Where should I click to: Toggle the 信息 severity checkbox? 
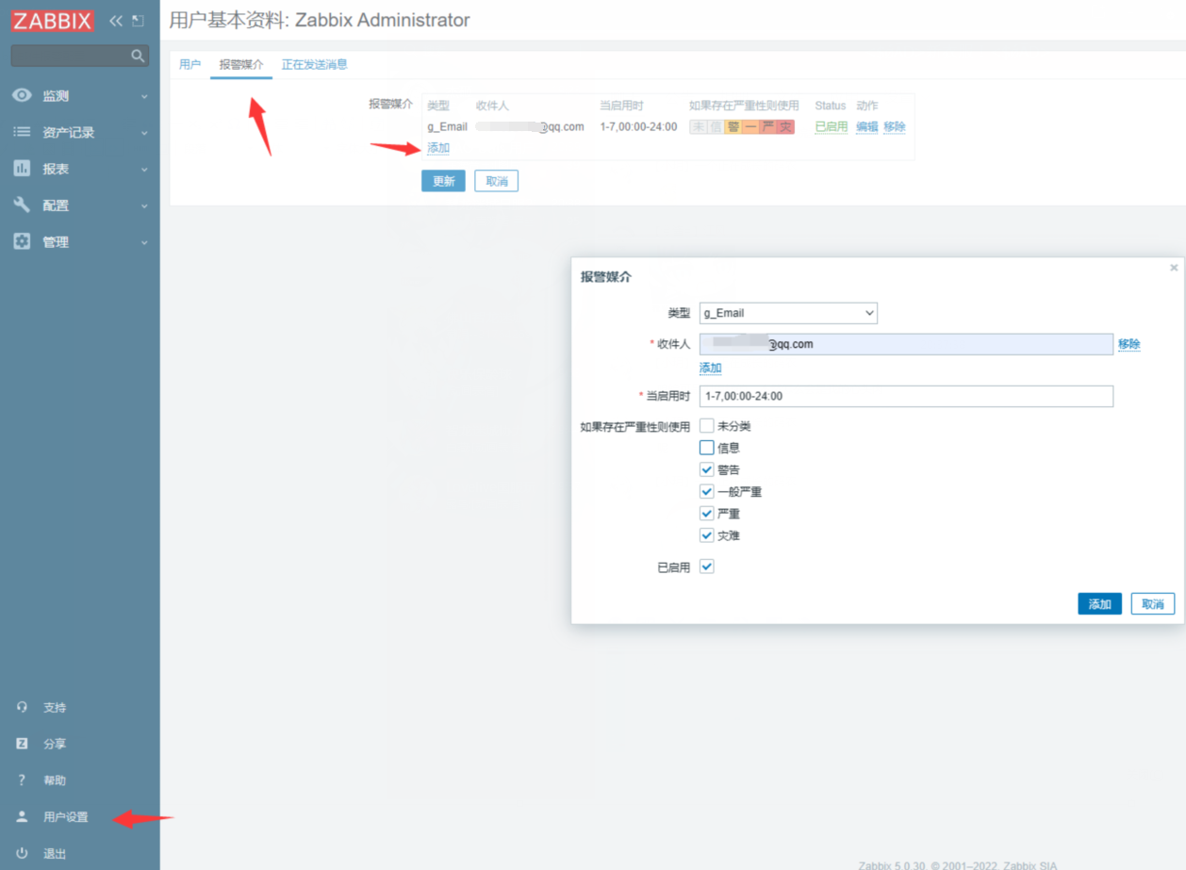click(x=706, y=448)
